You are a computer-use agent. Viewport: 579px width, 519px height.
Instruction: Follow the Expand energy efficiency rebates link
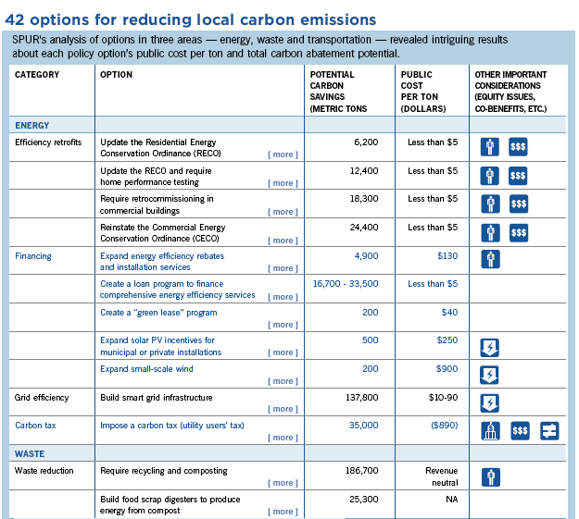pyautogui.click(x=162, y=262)
